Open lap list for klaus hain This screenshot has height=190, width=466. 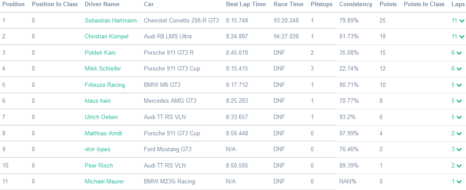pos(459,101)
